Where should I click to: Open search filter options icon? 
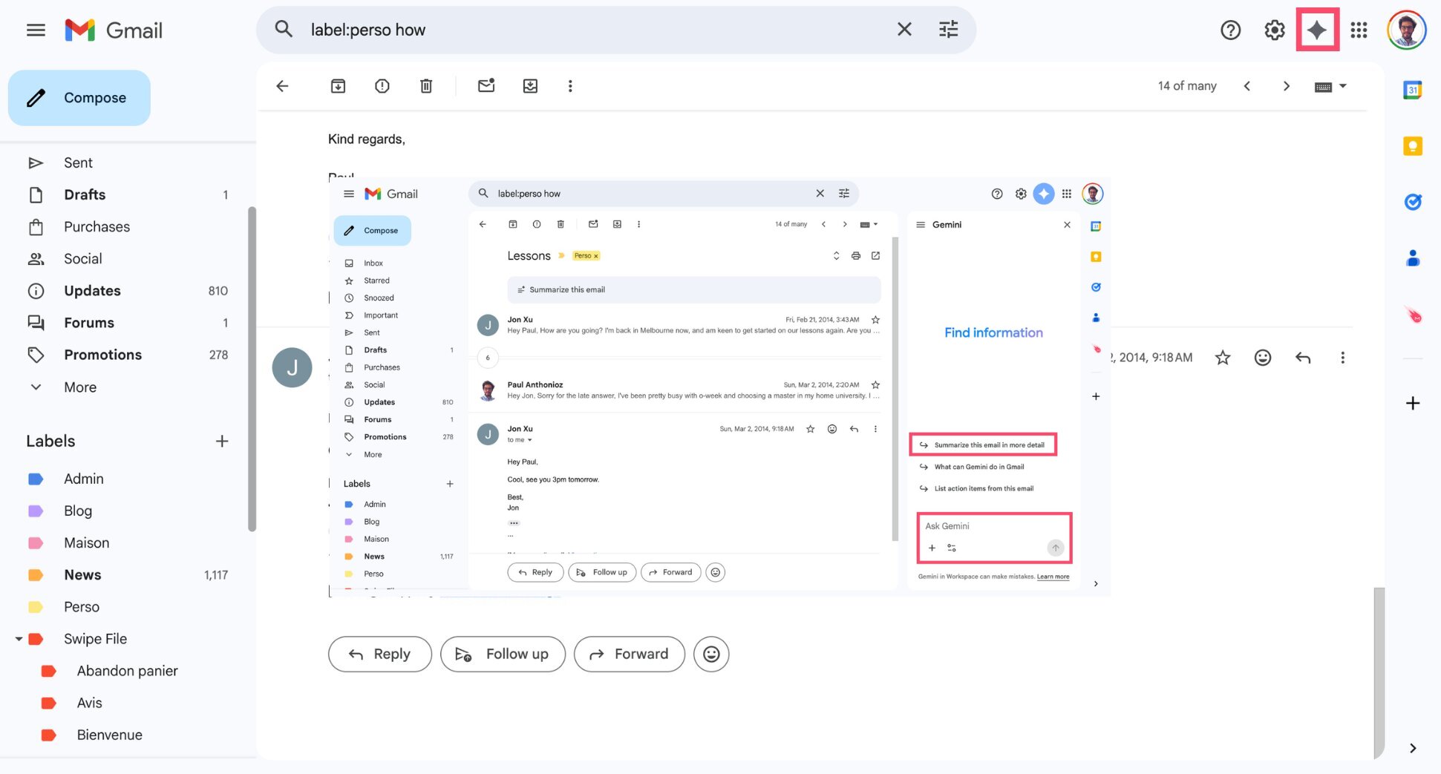[x=948, y=30]
